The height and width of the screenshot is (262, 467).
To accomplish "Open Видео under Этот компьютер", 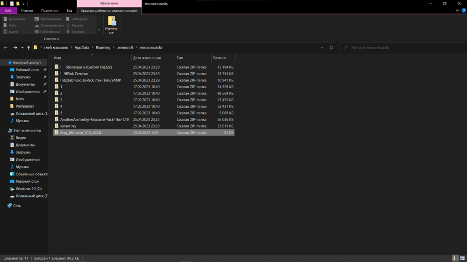I will point(21,138).
